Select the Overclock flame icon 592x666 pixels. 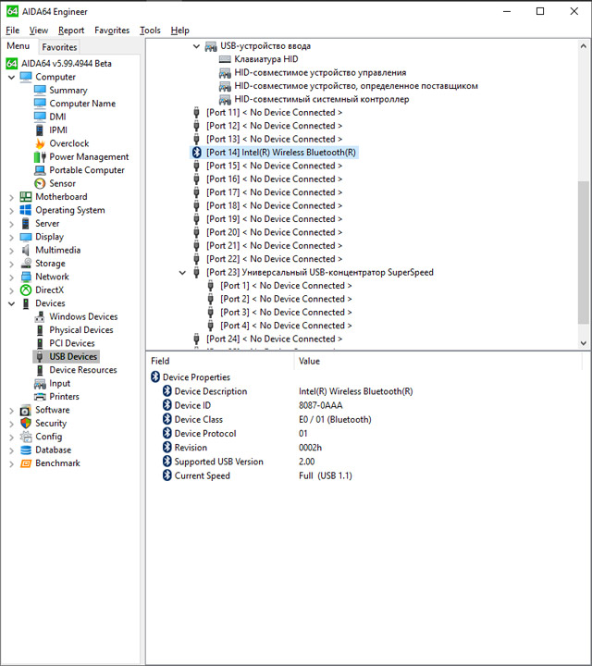(40, 143)
